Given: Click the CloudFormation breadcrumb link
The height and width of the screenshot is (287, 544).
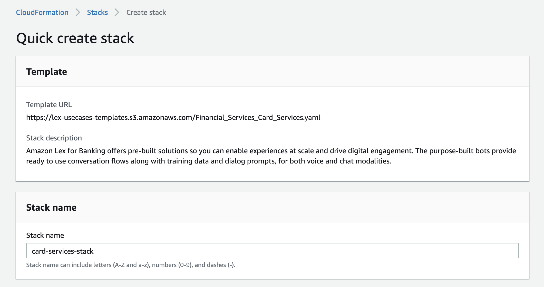Looking at the screenshot, I should coord(42,12).
